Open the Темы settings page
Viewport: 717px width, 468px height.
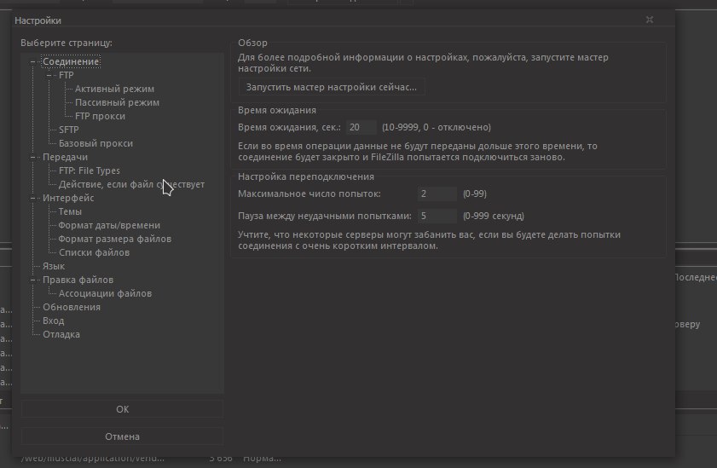coord(70,211)
